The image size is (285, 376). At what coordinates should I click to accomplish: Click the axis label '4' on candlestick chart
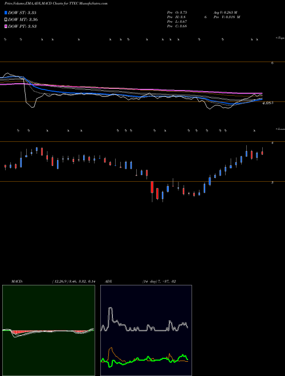[272, 143]
